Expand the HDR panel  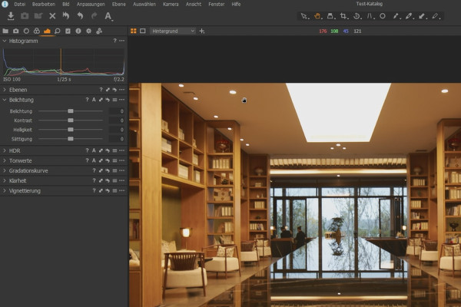[x=5, y=150]
